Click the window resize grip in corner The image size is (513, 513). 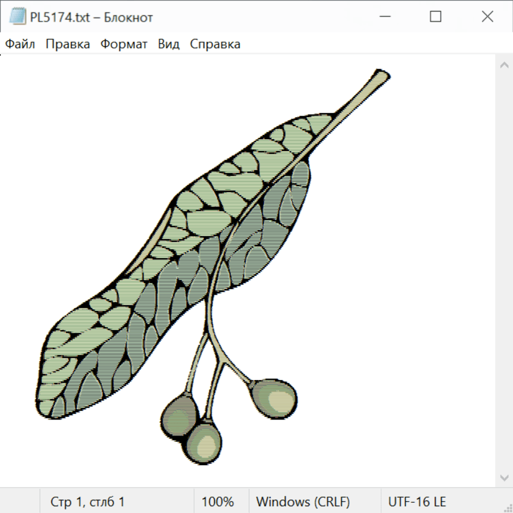point(507,507)
